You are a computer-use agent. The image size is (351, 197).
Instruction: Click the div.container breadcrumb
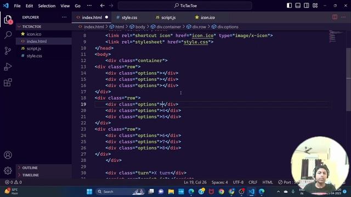pyautogui.click(x=166, y=27)
